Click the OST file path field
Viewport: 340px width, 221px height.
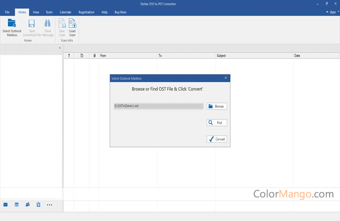point(159,106)
